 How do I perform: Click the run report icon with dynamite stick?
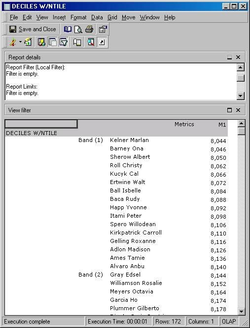(x=13, y=42)
